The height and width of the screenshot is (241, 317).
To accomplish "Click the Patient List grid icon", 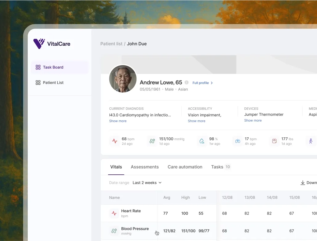I will 38,83.
